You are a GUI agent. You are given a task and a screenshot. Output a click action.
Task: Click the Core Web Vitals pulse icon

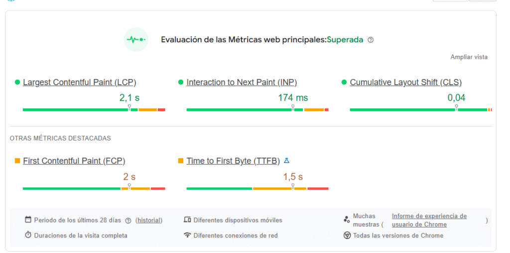136,40
